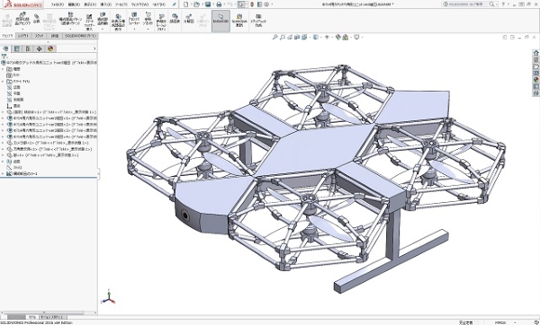Click Zoom to Fit in view toolbar
Image resolution: width=540 pixels, height=325 pixels.
click(274, 37)
